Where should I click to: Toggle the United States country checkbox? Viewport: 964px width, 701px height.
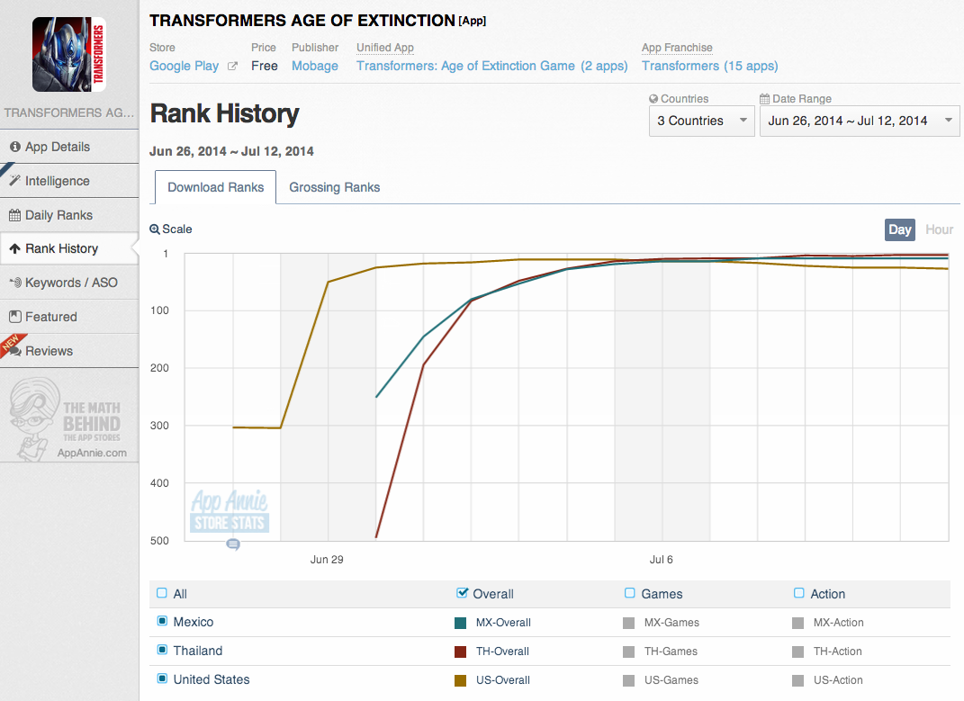[x=162, y=679]
